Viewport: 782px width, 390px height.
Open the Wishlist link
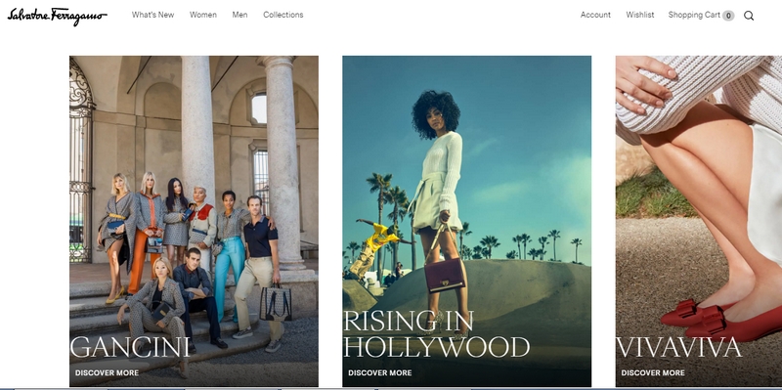coord(640,15)
